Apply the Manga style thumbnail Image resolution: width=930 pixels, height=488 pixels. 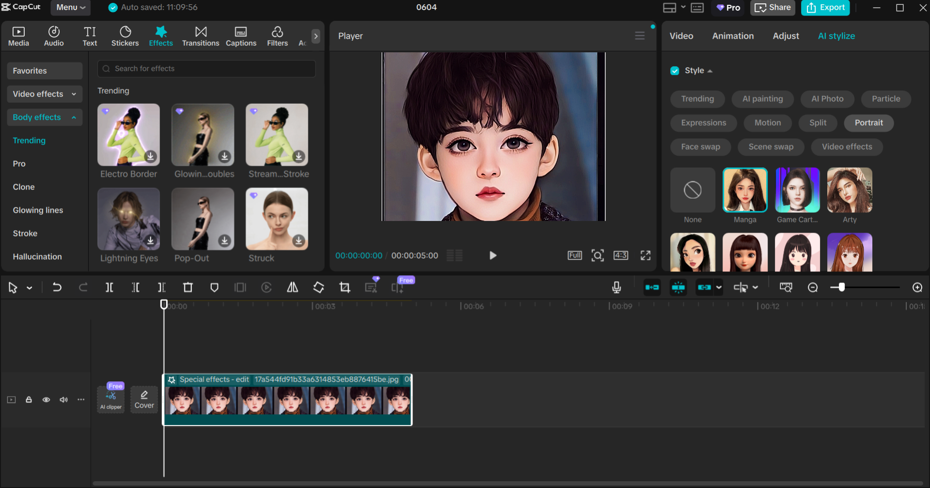coord(745,190)
